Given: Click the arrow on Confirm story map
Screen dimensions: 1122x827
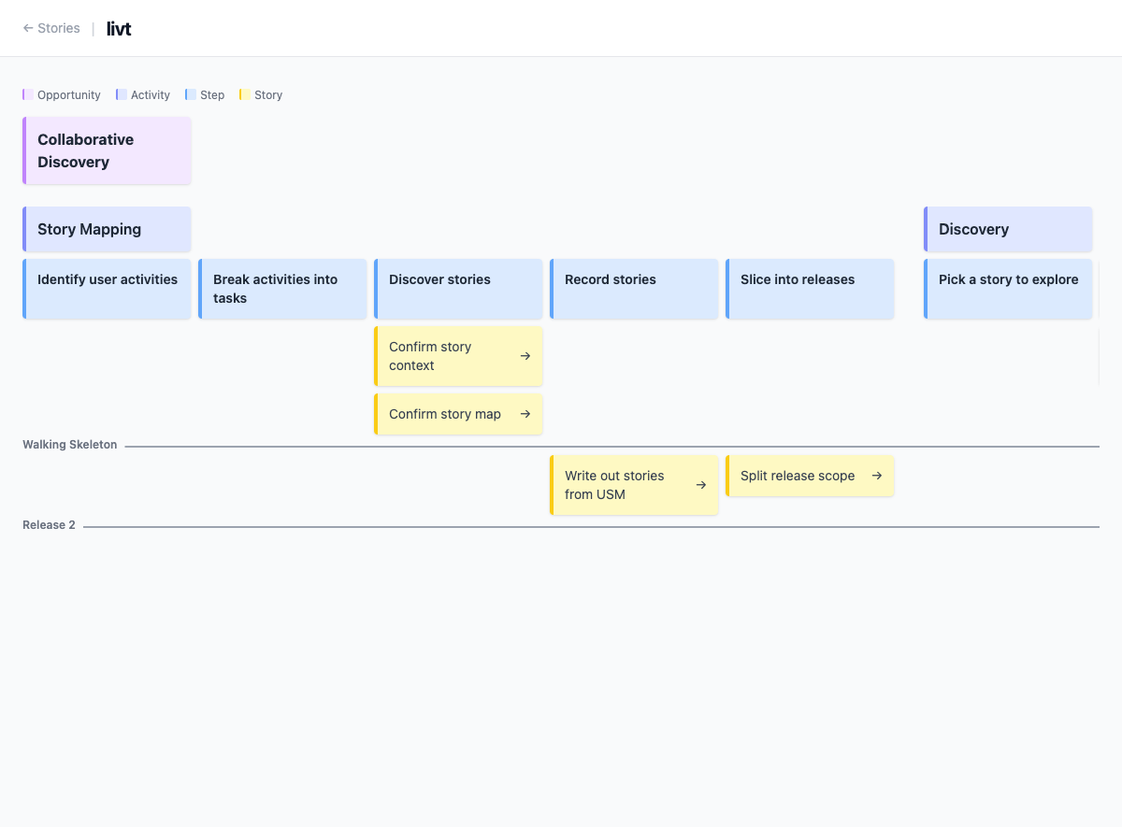Looking at the screenshot, I should click(525, 414).
